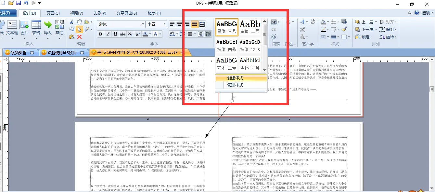
Task: Click 管理样式 in the style list
Action: (x=235, y=85)
